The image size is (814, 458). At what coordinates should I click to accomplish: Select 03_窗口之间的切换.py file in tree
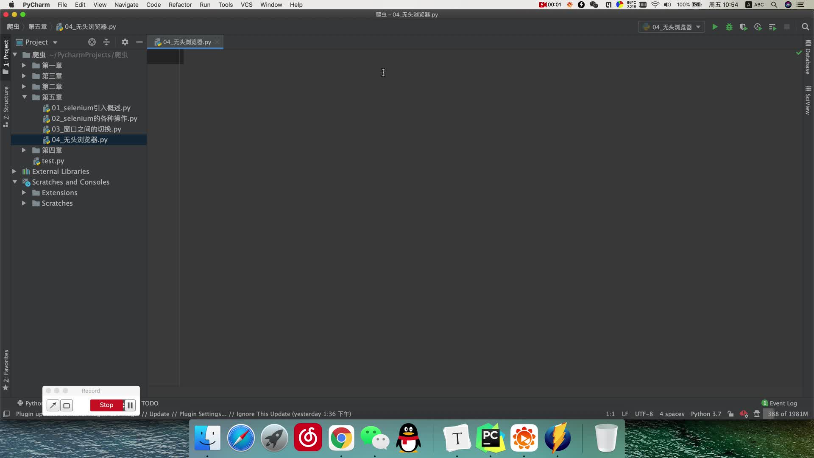pyautogui.click(x=86, y=129)
